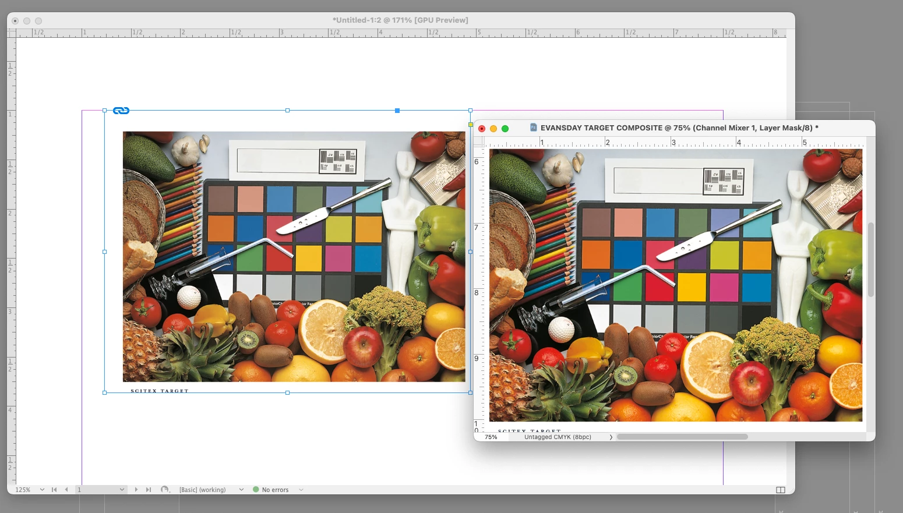Click the Photoshop document proxy icon in title bar
This screenshot has width=903, height=513.
pos(533,128)
